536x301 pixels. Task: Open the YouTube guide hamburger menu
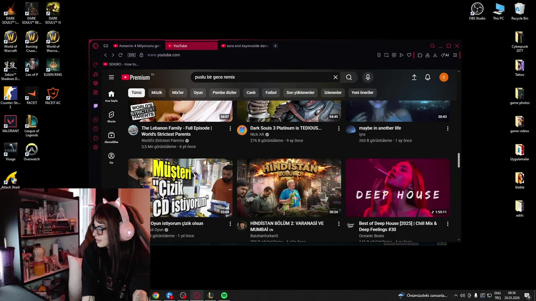pos(111,77)
